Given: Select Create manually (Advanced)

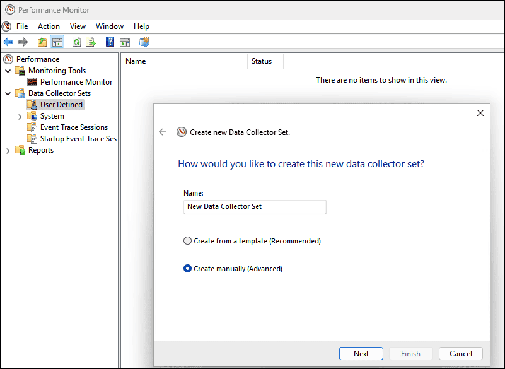Looking at the screenshot, I should (187, 267).
